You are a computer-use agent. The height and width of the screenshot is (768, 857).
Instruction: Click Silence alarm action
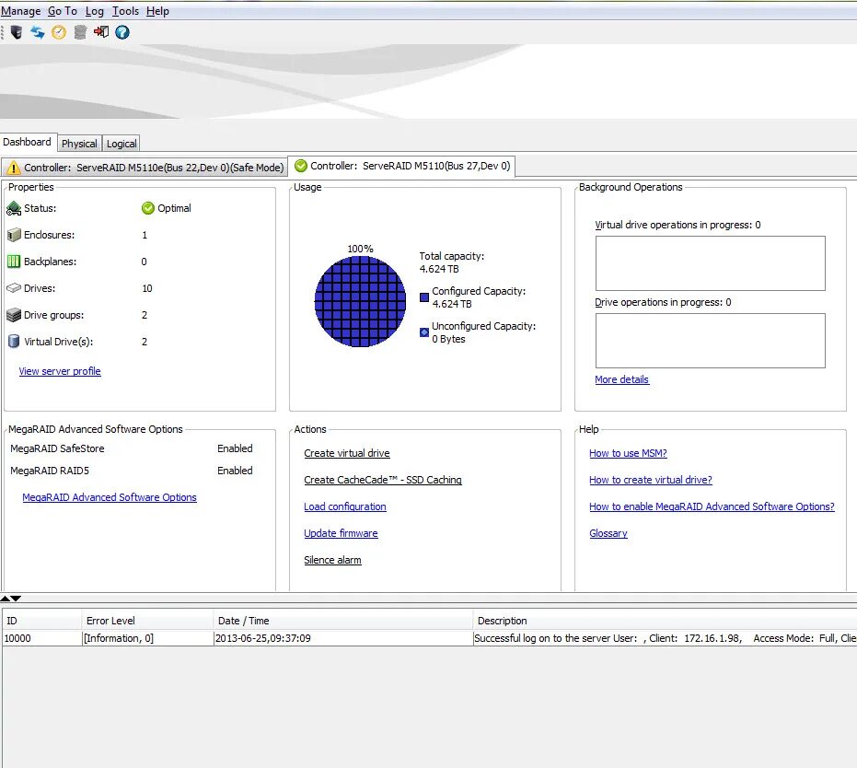click(333, 560)
